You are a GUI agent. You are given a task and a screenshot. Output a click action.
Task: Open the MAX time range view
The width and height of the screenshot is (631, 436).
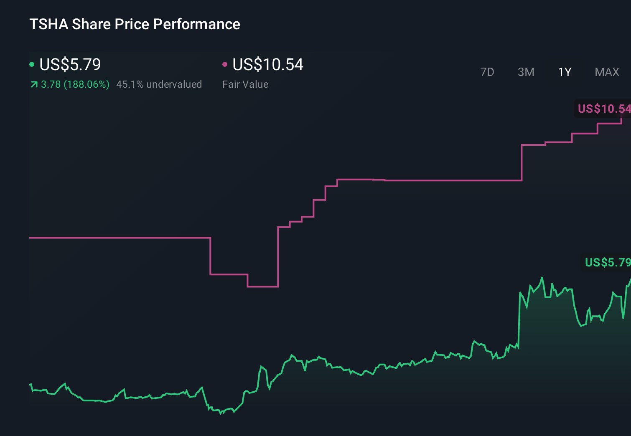(607, 72)
